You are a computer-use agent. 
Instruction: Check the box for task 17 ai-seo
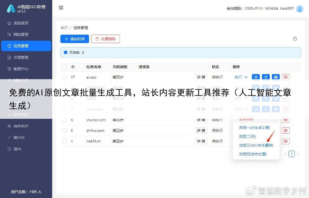[x=64, y=77]
